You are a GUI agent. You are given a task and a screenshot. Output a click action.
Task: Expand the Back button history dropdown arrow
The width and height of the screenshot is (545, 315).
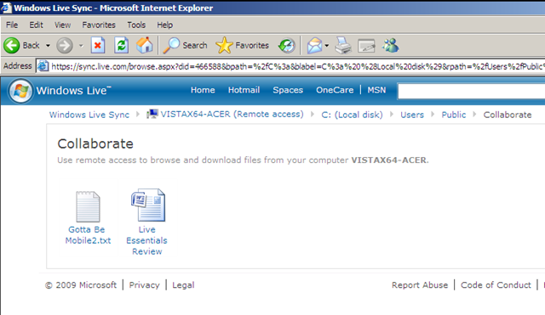[x=48, y=45]
